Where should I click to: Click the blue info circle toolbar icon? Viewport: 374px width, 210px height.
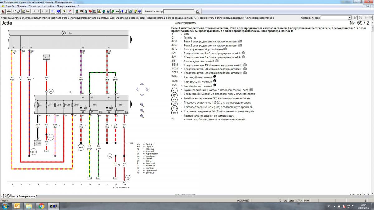pyautogui.click(x=58, y=12)
